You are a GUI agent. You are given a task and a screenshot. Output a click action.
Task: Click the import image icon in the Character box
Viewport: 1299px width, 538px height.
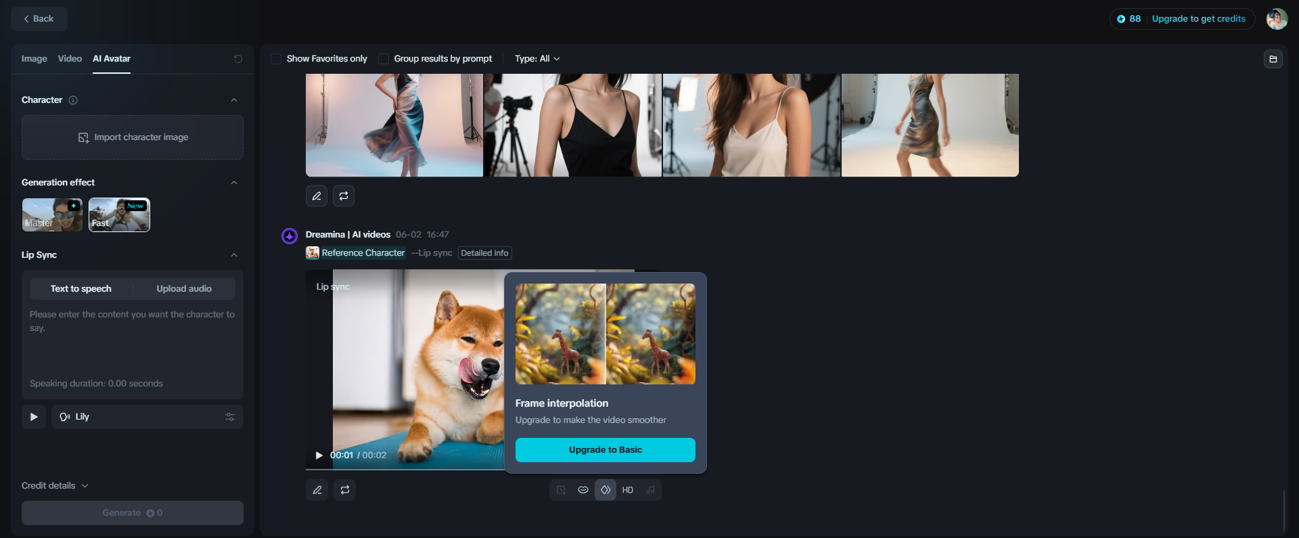83,137
